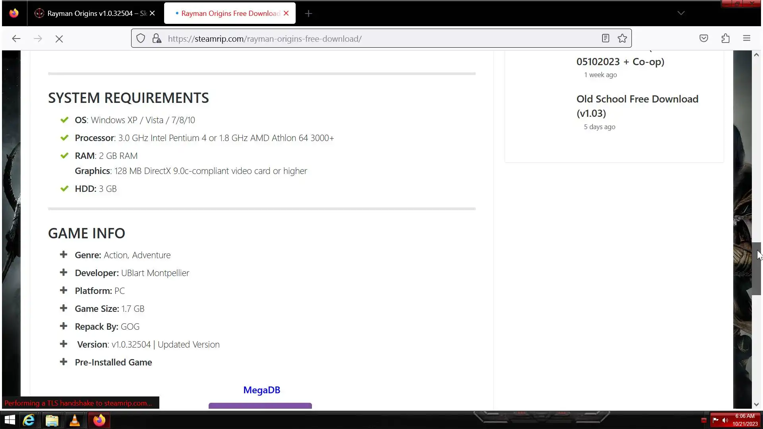Toggle reader view icon
Image resolution: width=763 pixels, height=429 pixels.
pyautogui.click(x=605, y=39)
